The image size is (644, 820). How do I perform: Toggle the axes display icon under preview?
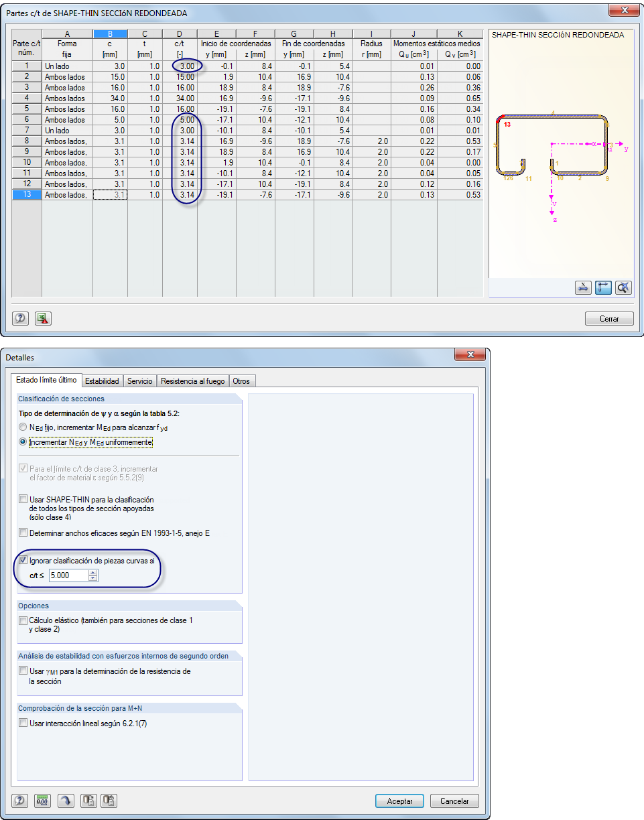[603, 287]
